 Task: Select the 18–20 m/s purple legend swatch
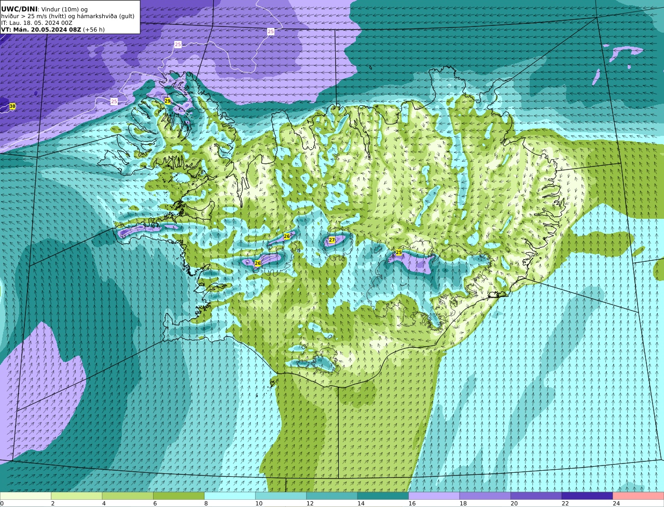tap(485, 496)
